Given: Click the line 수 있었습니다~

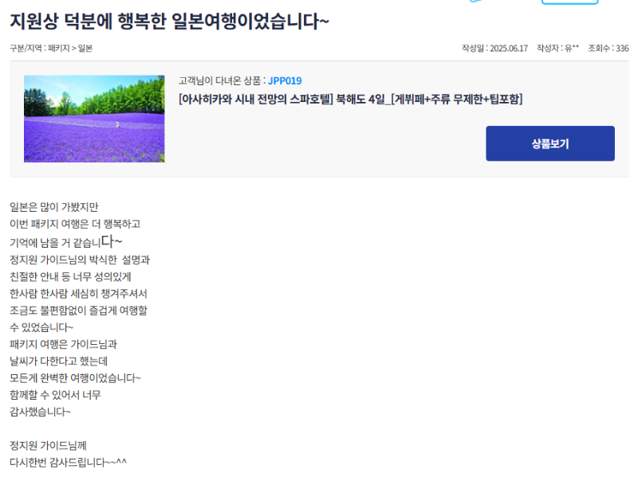Looking at the screenshot, I should [x=41, y=327].
